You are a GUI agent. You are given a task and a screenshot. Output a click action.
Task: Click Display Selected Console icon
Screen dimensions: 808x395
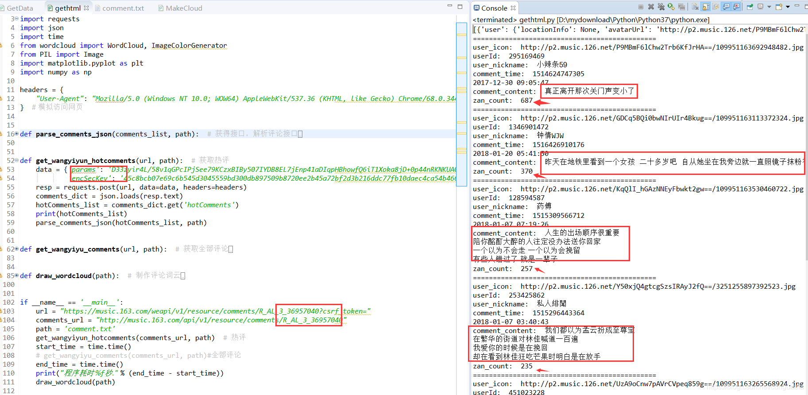pyautogui.click(x=760, y=7)
